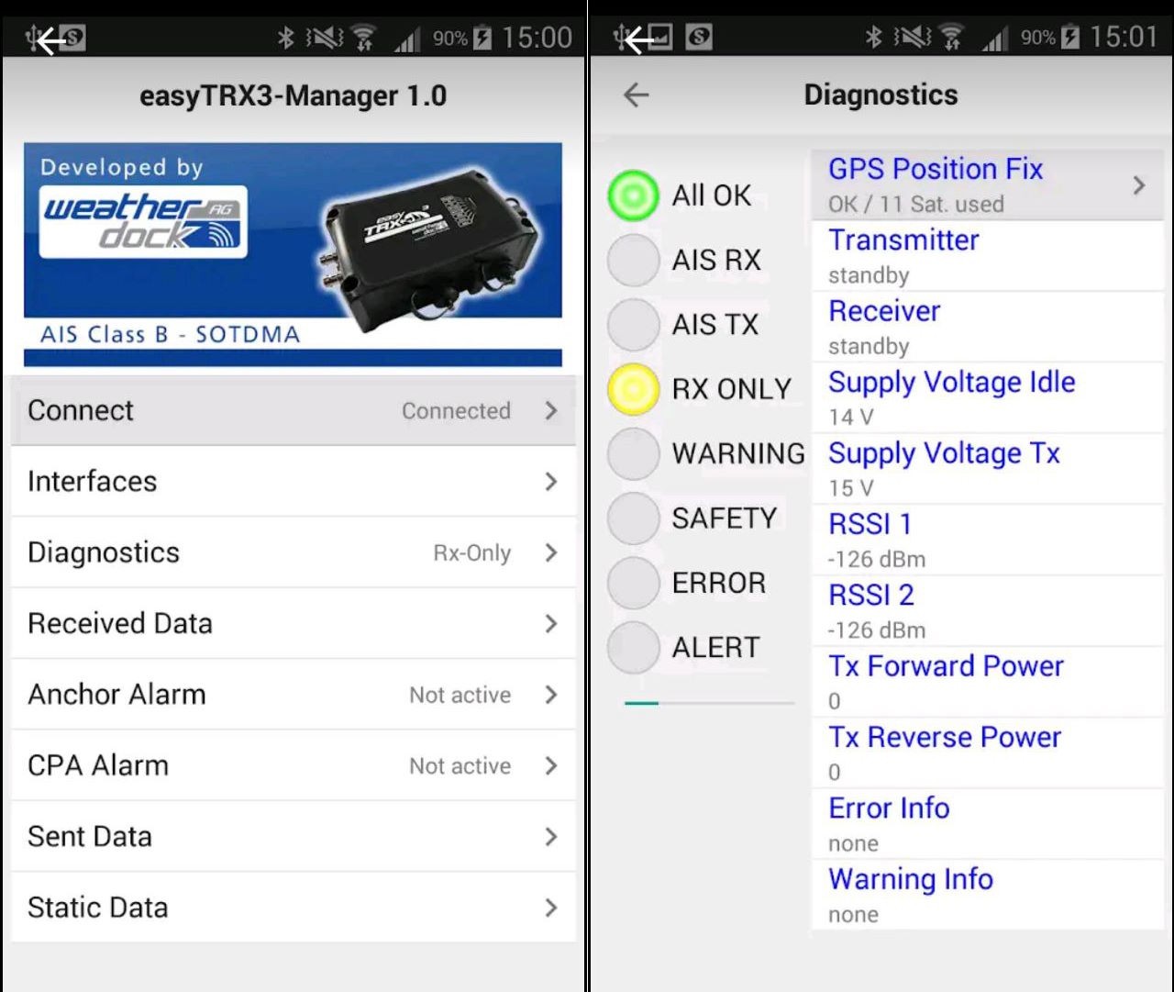Click the All OK green indicator light
The height and width of the screenshot is (992, 1174).
pos(633,195)
